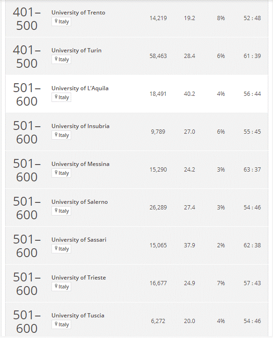This screenshot has width=273, height=338.
Task: Open the University of L'Aquila link
Action: (80, 88)
